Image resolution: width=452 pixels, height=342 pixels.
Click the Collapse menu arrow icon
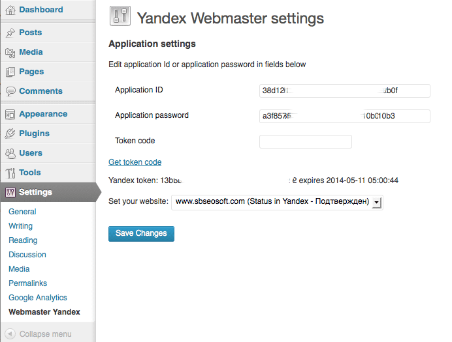click(10, 334)
